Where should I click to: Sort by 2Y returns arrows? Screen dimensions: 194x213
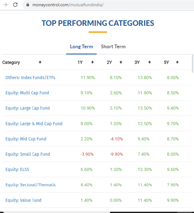pos(120,62)
